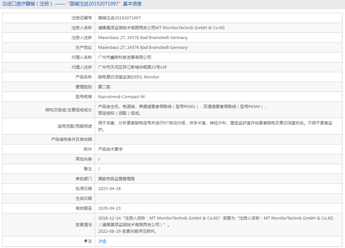The width and height of the screenshot is (345, 248).
Task: Select the model Narcotrend-Compact M text
Action: coord(121,97)
